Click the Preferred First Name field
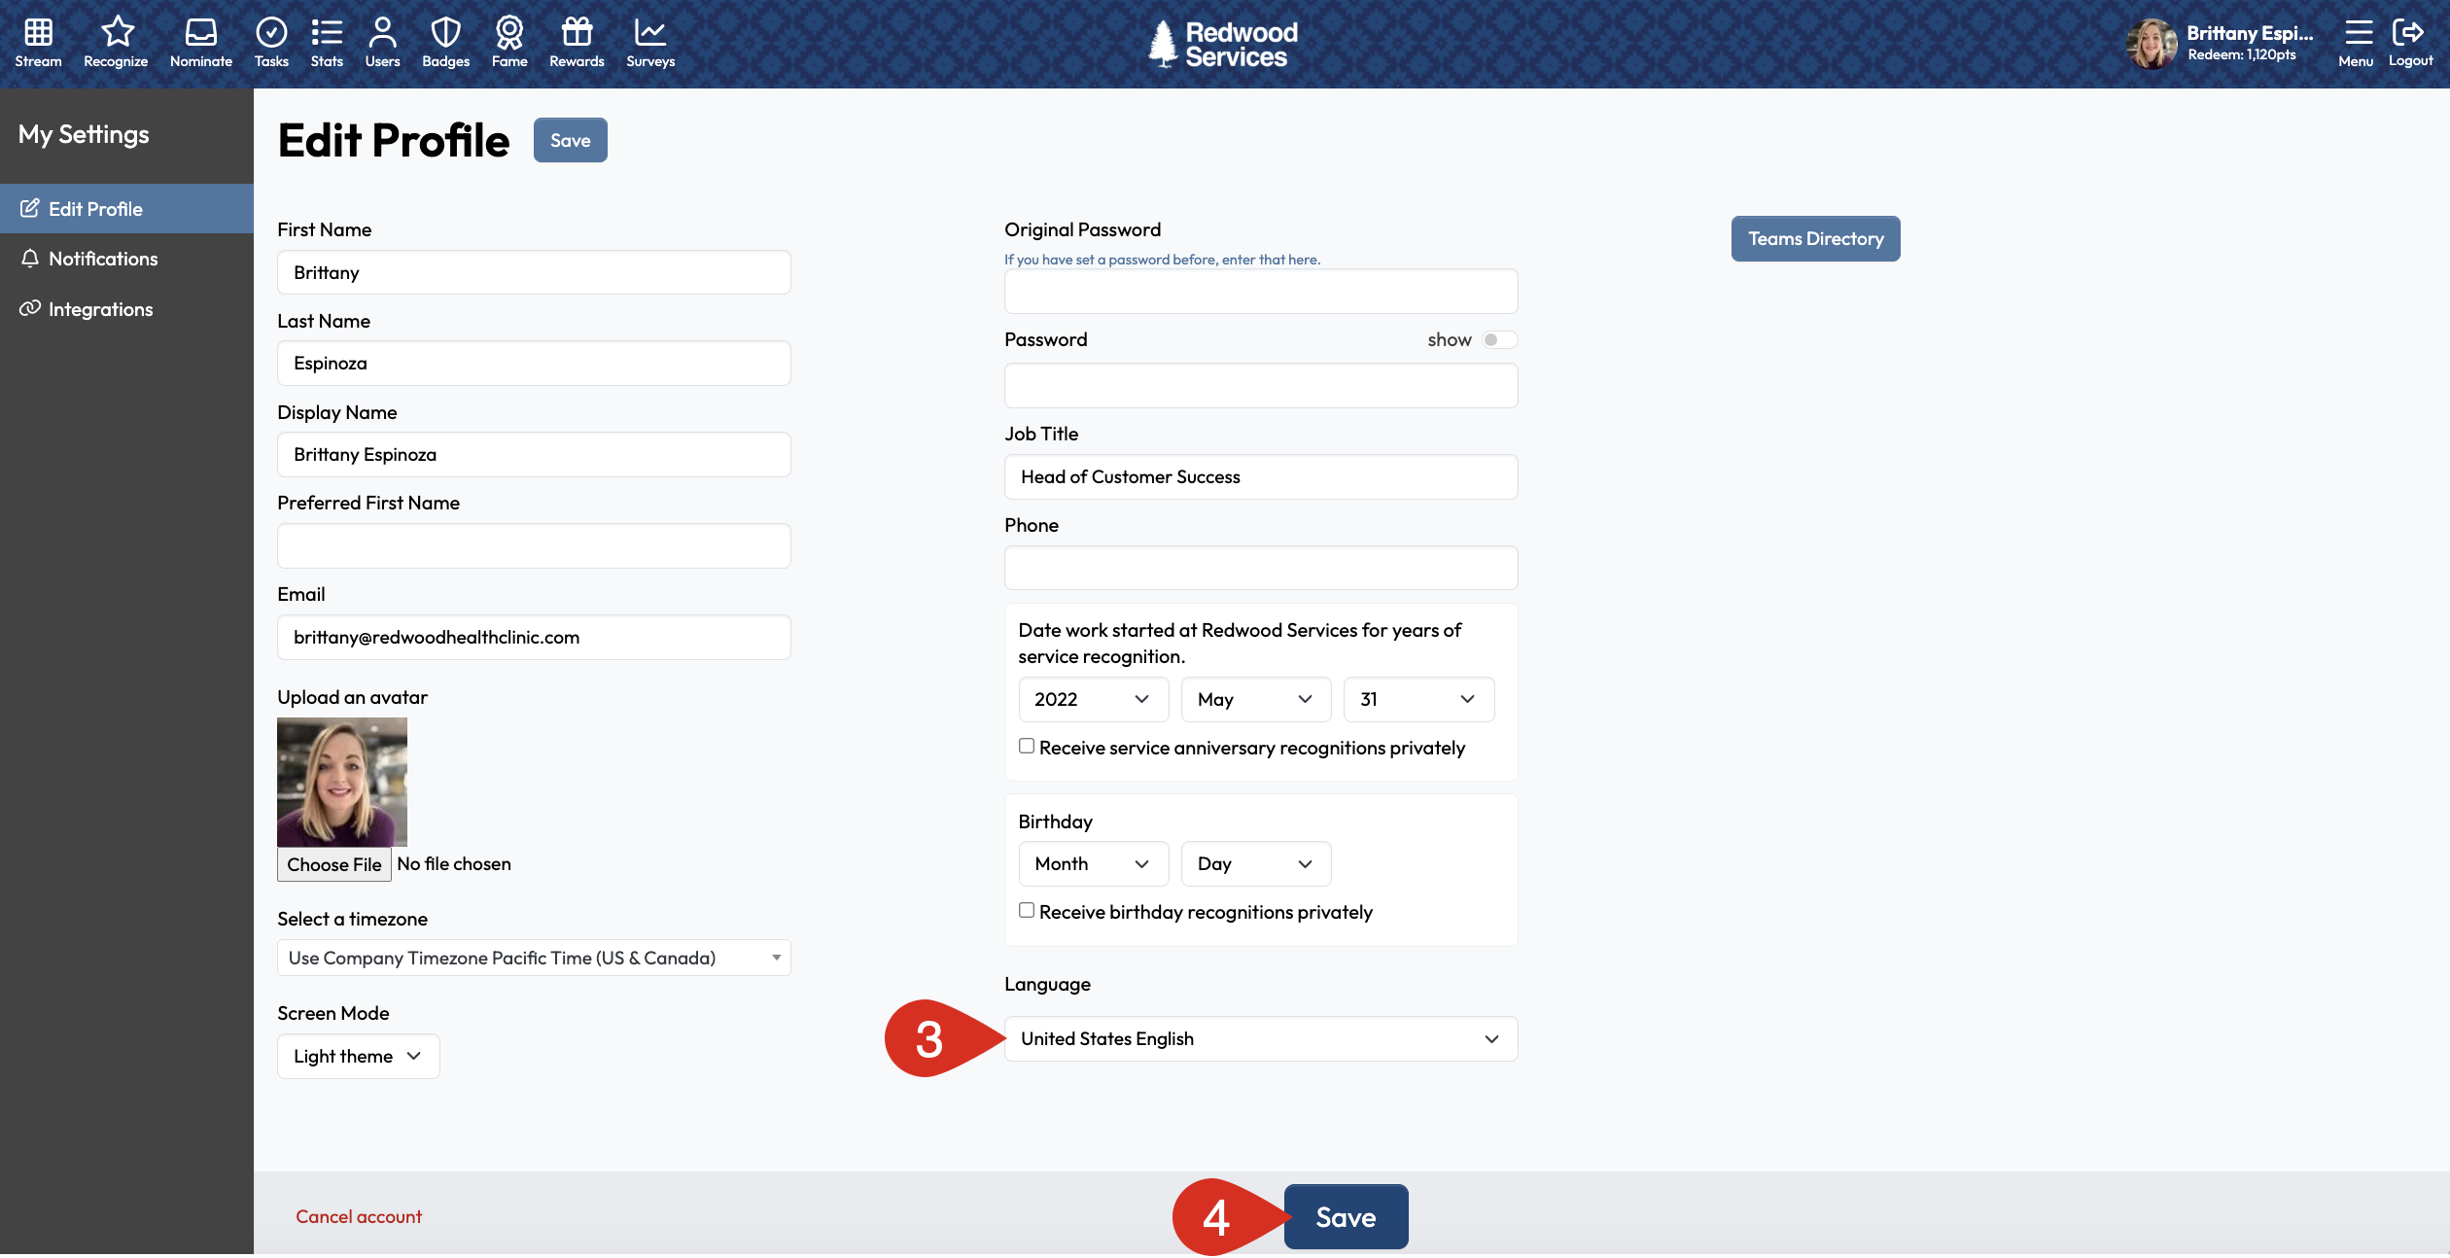 [534, 545]
